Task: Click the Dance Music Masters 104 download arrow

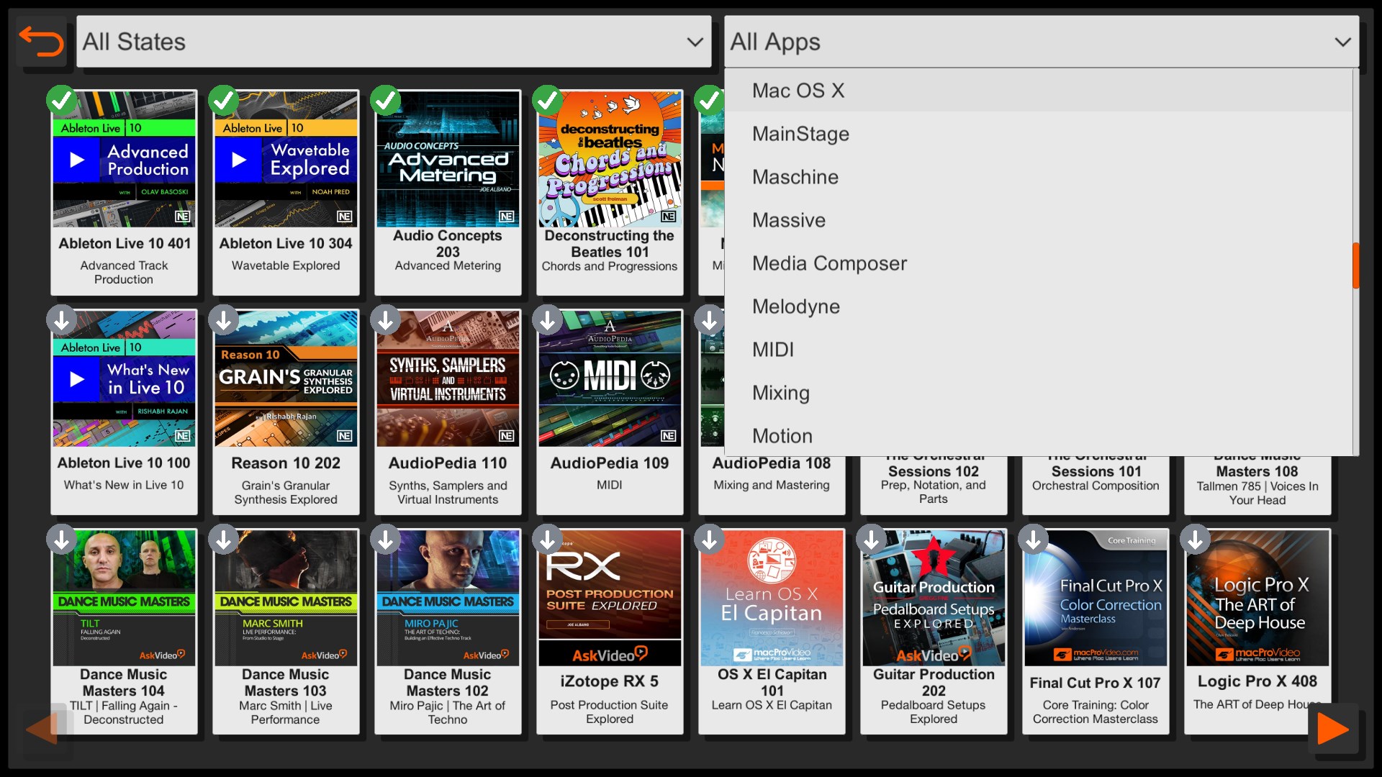Action: [62, 540]
